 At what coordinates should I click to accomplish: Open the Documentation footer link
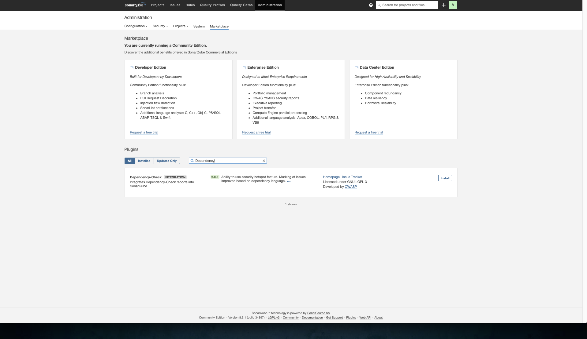[x=312, y=318]
